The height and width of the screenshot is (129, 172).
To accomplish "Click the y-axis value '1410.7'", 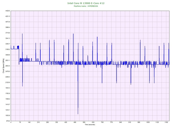I will [8, 104].
